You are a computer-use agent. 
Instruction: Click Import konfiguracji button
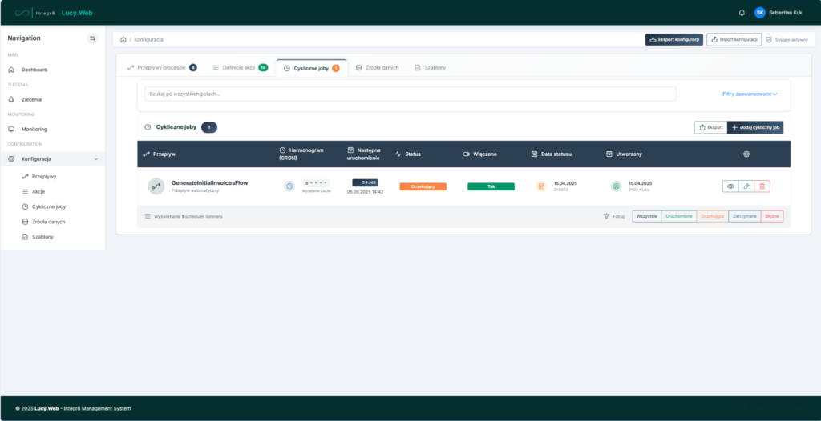(x=734, y=40)
